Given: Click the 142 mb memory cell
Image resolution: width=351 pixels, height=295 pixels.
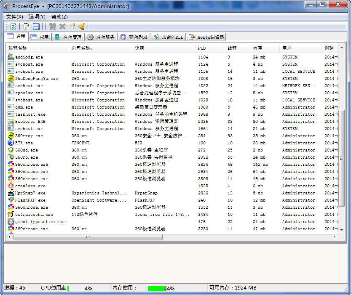Looking at the screenshot, I should [260, 164].
